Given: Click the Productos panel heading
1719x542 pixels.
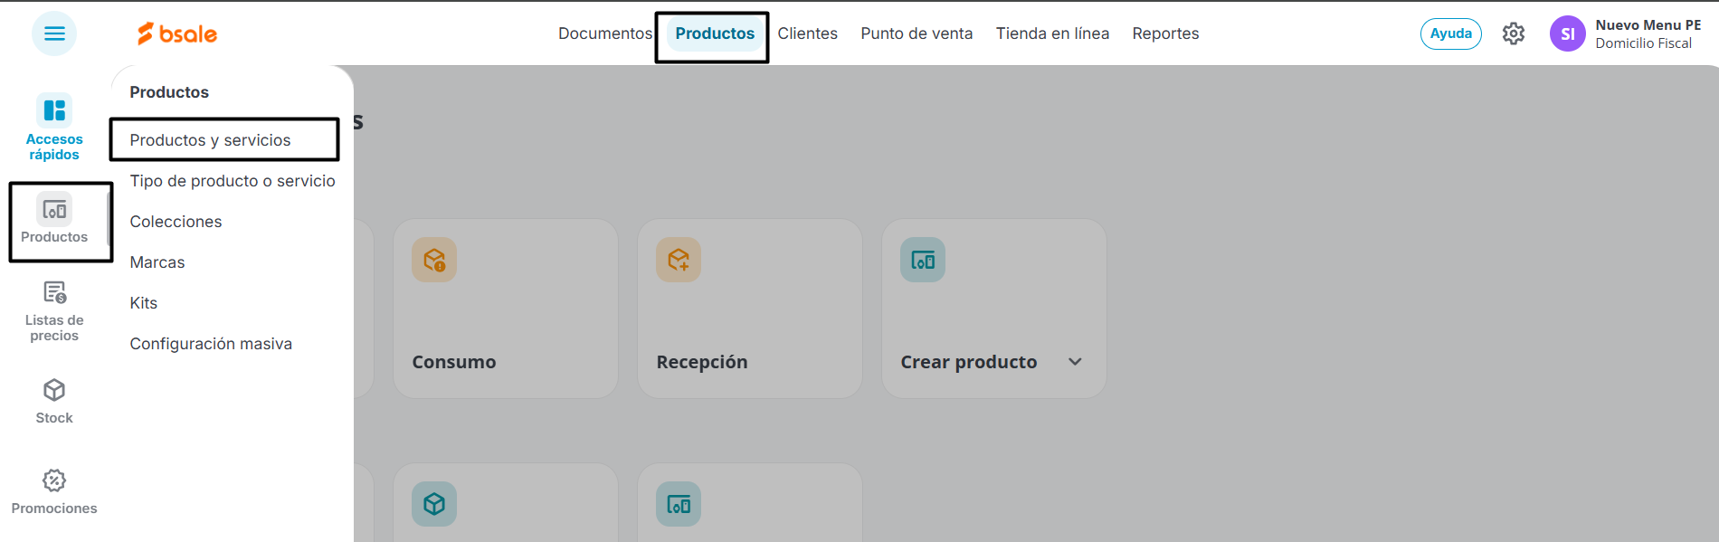Looking at the screenshot, I should [169, 92].
